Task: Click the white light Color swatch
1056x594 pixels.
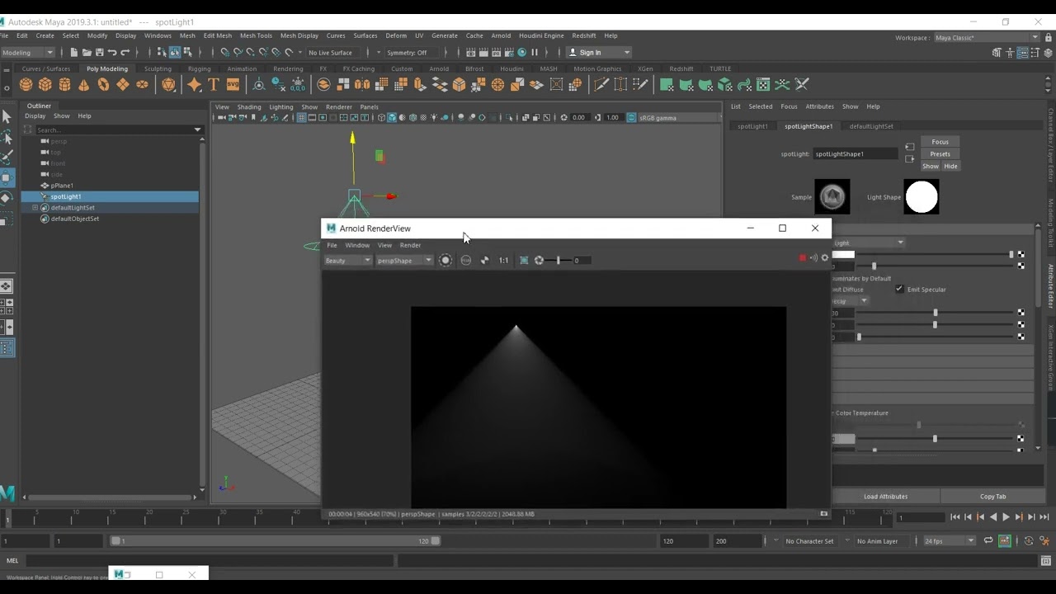Action: pos(843,255)
